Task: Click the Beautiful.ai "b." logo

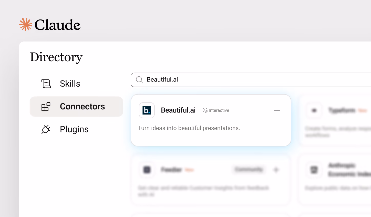Action: coord(147,110)
